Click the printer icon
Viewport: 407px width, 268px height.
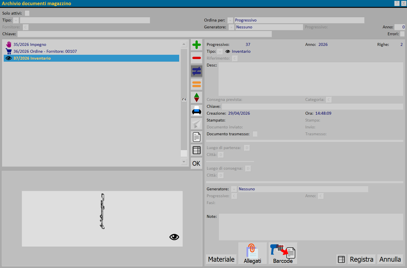[196, 111]
